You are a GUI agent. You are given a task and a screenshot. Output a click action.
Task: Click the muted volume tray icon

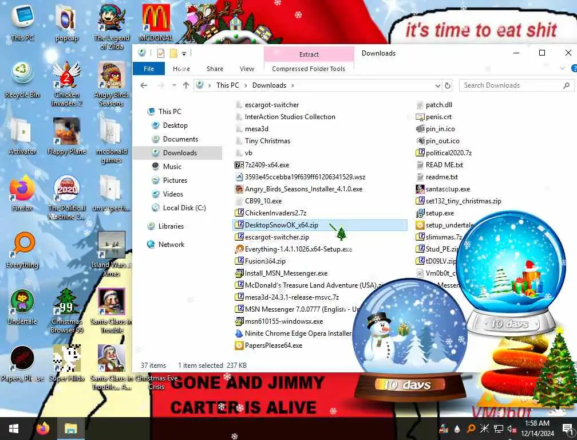pos(512,429)
